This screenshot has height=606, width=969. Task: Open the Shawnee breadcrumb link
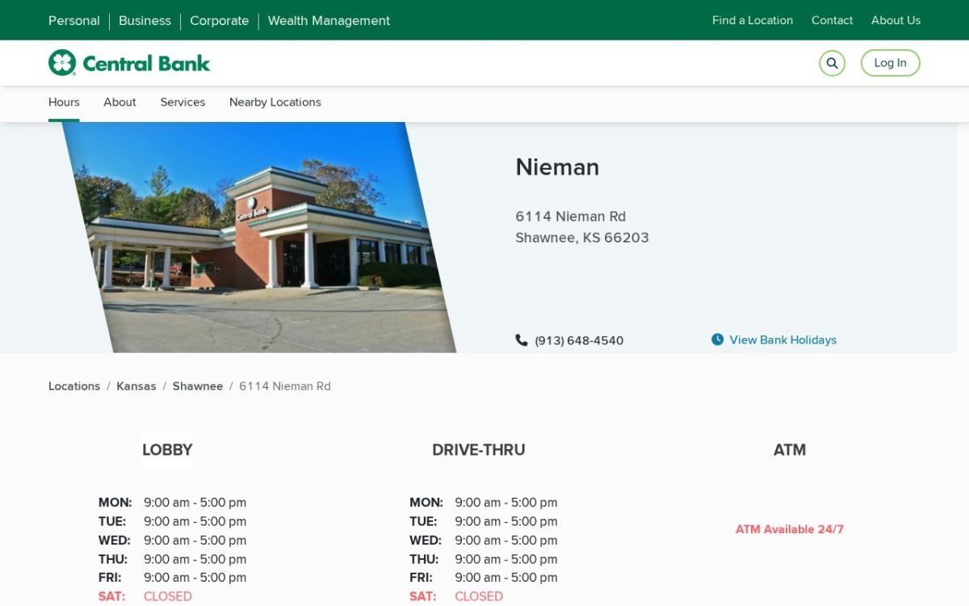pyautogui.click(x=198, y=386)
